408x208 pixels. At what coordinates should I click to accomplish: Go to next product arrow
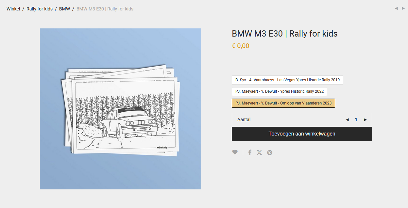click(403, 8)
